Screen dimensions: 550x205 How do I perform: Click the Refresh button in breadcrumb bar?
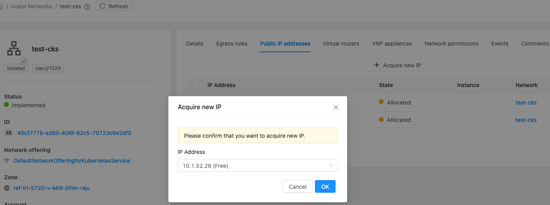[114, 6]
